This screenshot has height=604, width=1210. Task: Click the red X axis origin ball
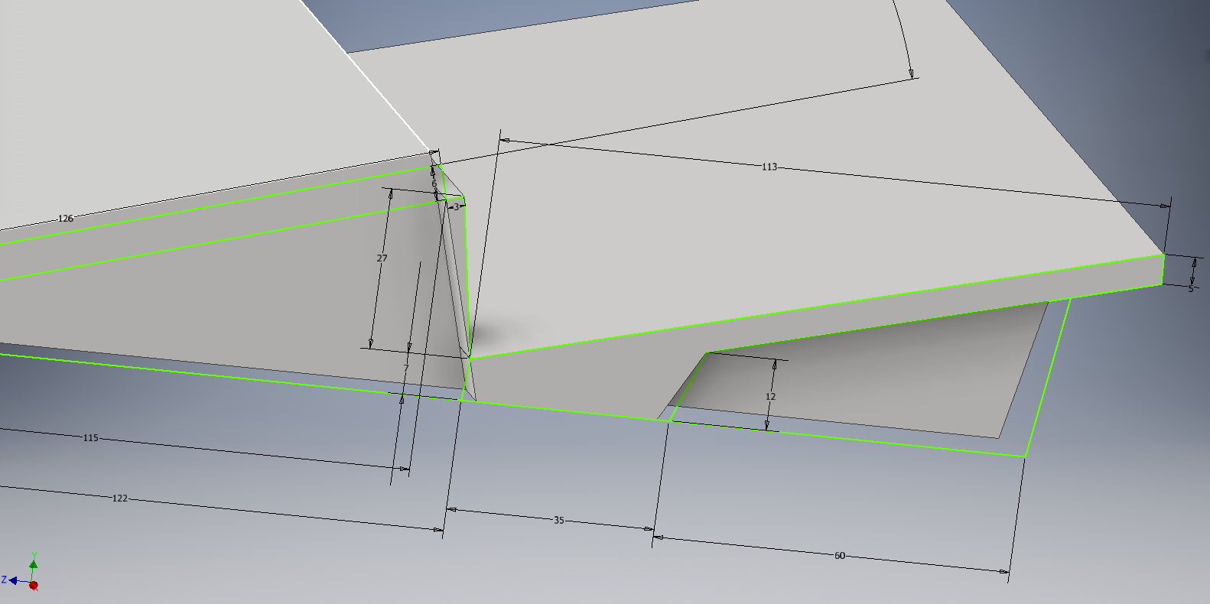tap(34, 586)
